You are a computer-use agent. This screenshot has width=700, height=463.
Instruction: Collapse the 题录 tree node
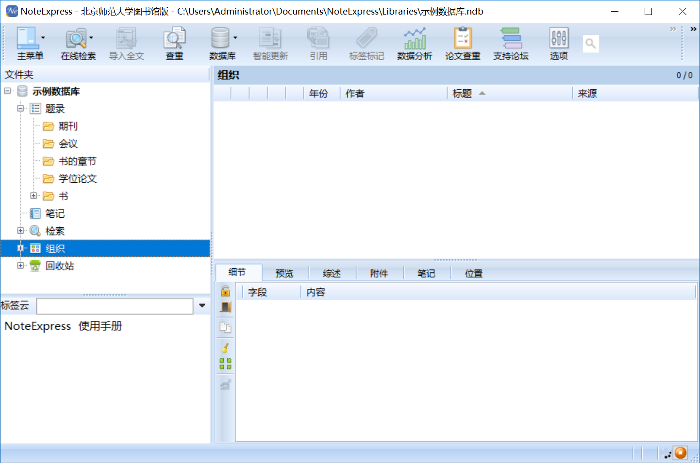click(x=20, y=108)
